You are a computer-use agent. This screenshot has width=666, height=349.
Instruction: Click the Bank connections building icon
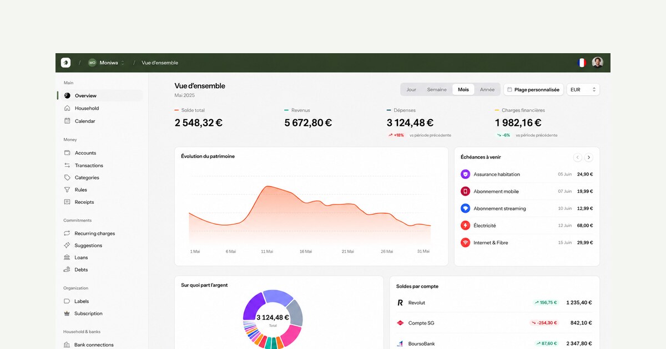pos(67,345)
